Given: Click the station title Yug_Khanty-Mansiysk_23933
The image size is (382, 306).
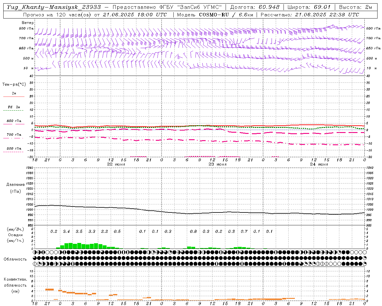Looking at the screenshot, I should (54, 7).
